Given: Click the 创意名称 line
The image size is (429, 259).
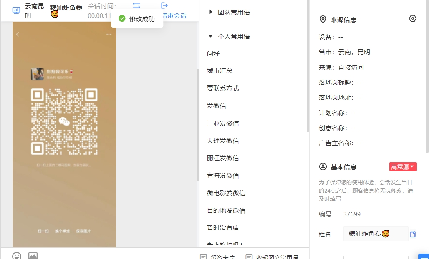Looking at the screenshot, I should [x=337, y=128].
